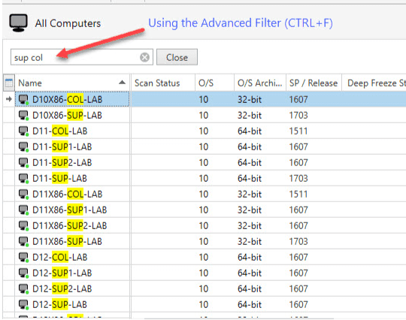Clear the filter text with the X icon
Image resolution: width=406 pixels, height=320 pixels.
tap(144, 57)
